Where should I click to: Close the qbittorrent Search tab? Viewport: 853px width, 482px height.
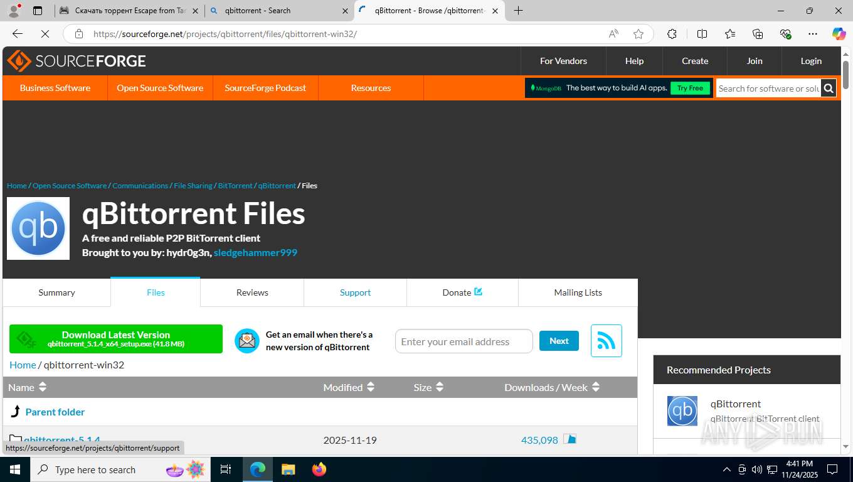pos(345,11)
